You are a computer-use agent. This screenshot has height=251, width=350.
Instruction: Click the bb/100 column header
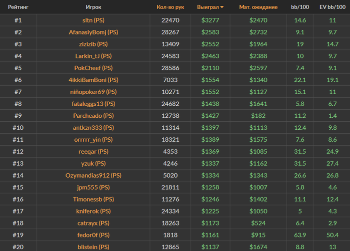300,7
